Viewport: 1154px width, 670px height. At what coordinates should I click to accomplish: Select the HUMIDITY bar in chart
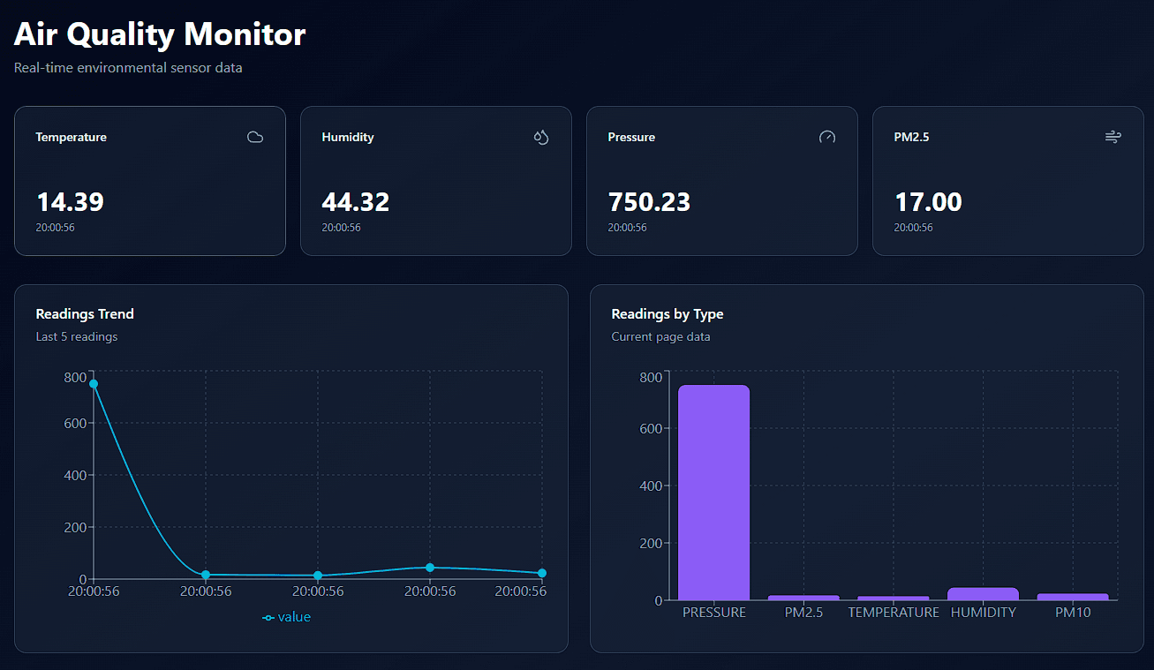click(x=983, y=593)
